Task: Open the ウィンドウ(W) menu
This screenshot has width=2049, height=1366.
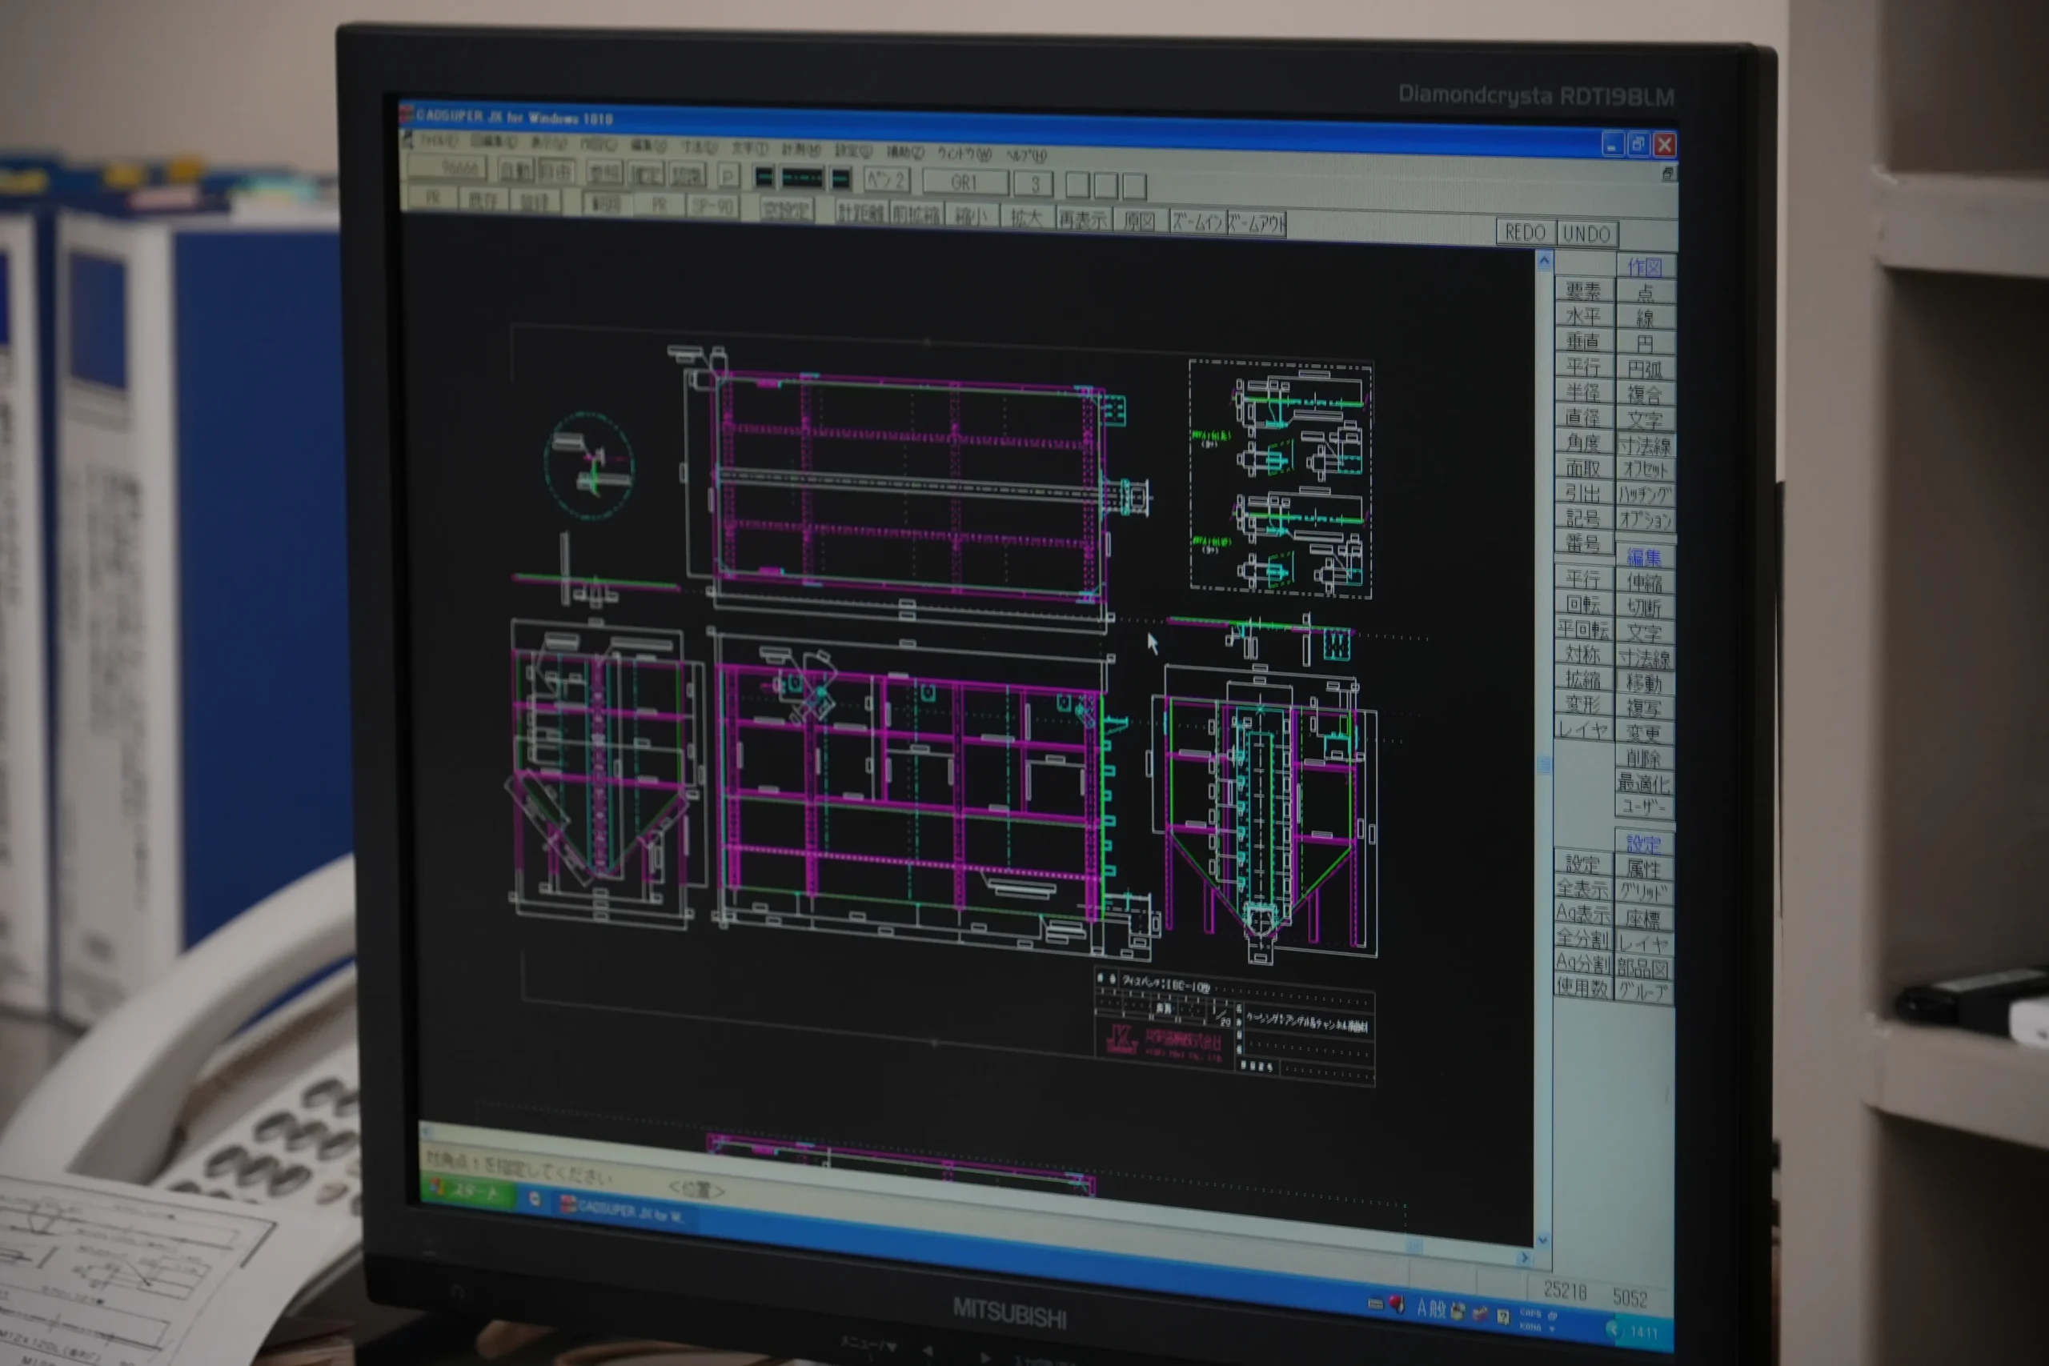Action: coord(964,154)
